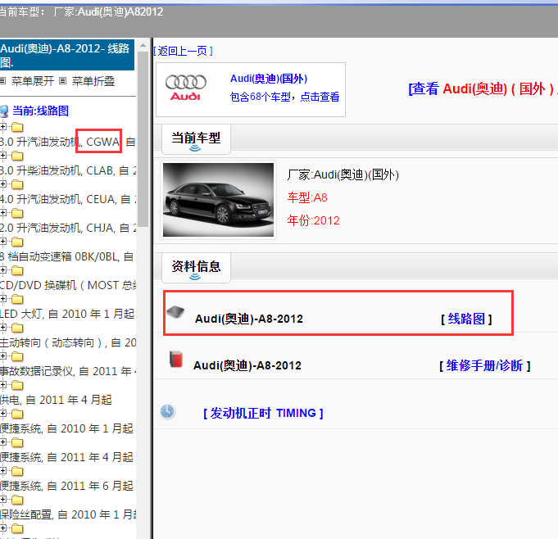Expand the 4.0 升汽油发动机, CEUA node

click(x=2, y=184)
